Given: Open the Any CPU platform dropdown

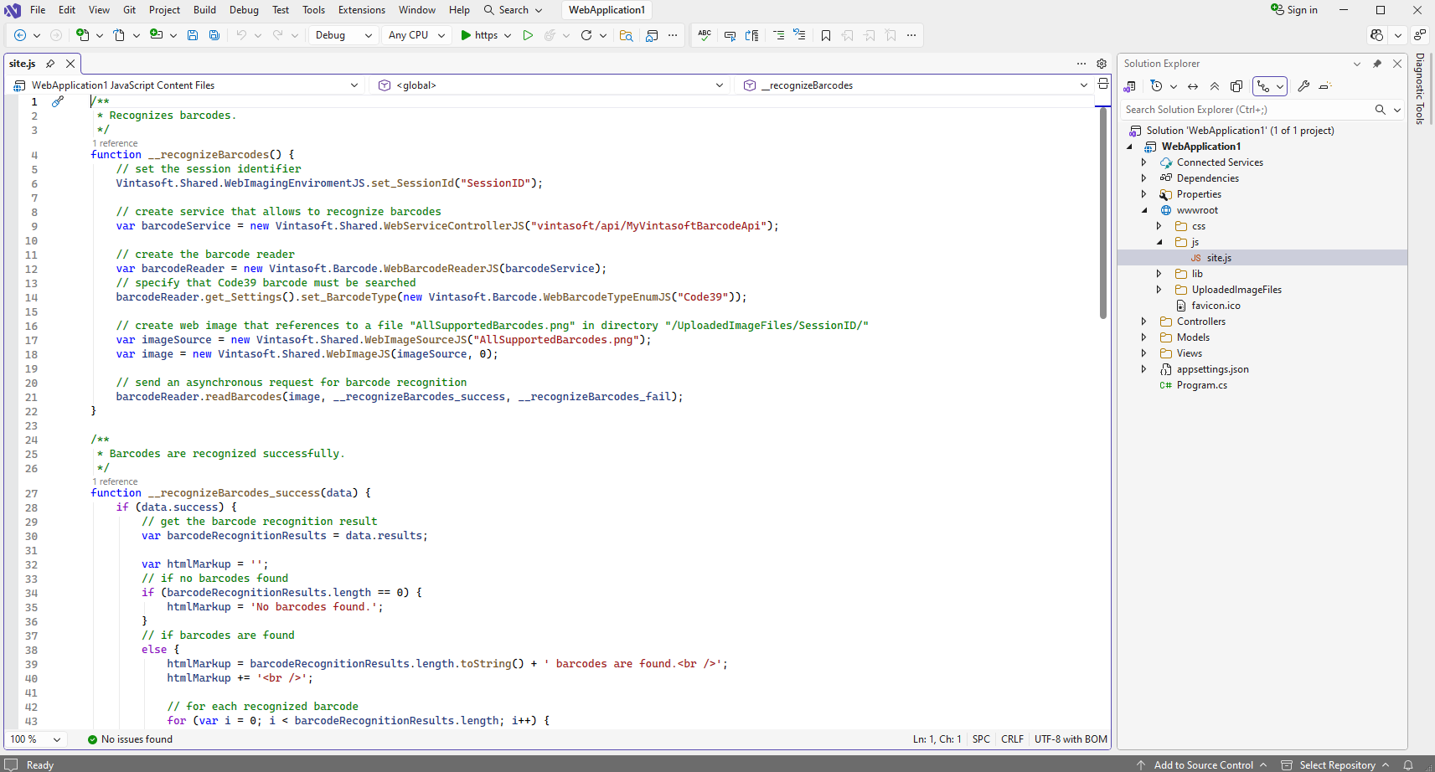Looking at the screenshot, I should (x=416, y=35).
